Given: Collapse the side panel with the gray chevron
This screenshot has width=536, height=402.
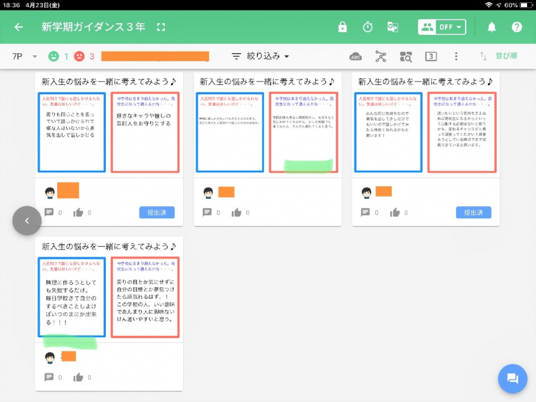Looking at the screenshot, I should [27, 221].
